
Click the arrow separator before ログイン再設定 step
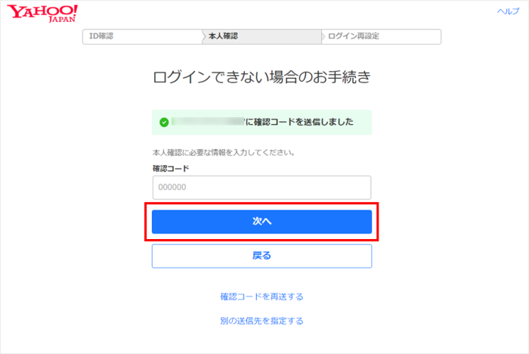pyautogui.click(x=323, y=36)
